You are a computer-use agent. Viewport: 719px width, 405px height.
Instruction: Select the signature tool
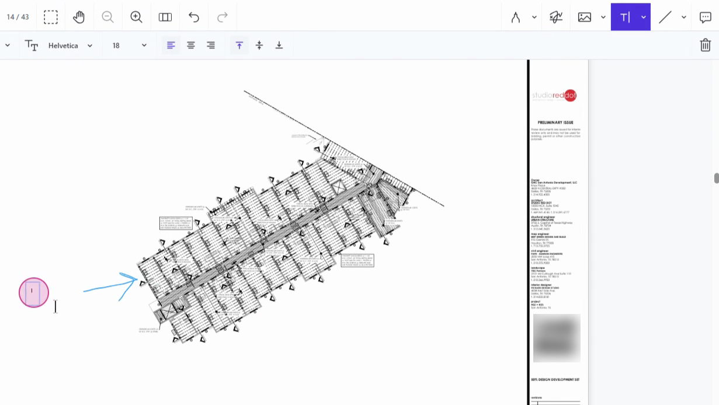click(556, 18)
